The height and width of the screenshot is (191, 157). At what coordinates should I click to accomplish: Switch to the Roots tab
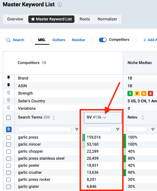[85, 19]
